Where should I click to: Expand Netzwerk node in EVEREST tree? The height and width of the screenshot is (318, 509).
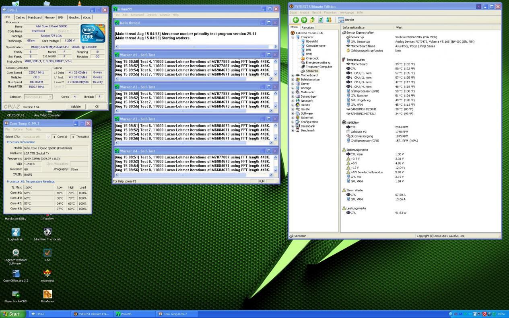click(x=293, y=101)
